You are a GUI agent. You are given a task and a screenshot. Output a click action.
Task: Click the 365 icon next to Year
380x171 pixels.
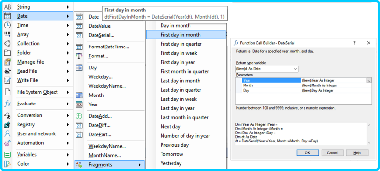[79, 104]
